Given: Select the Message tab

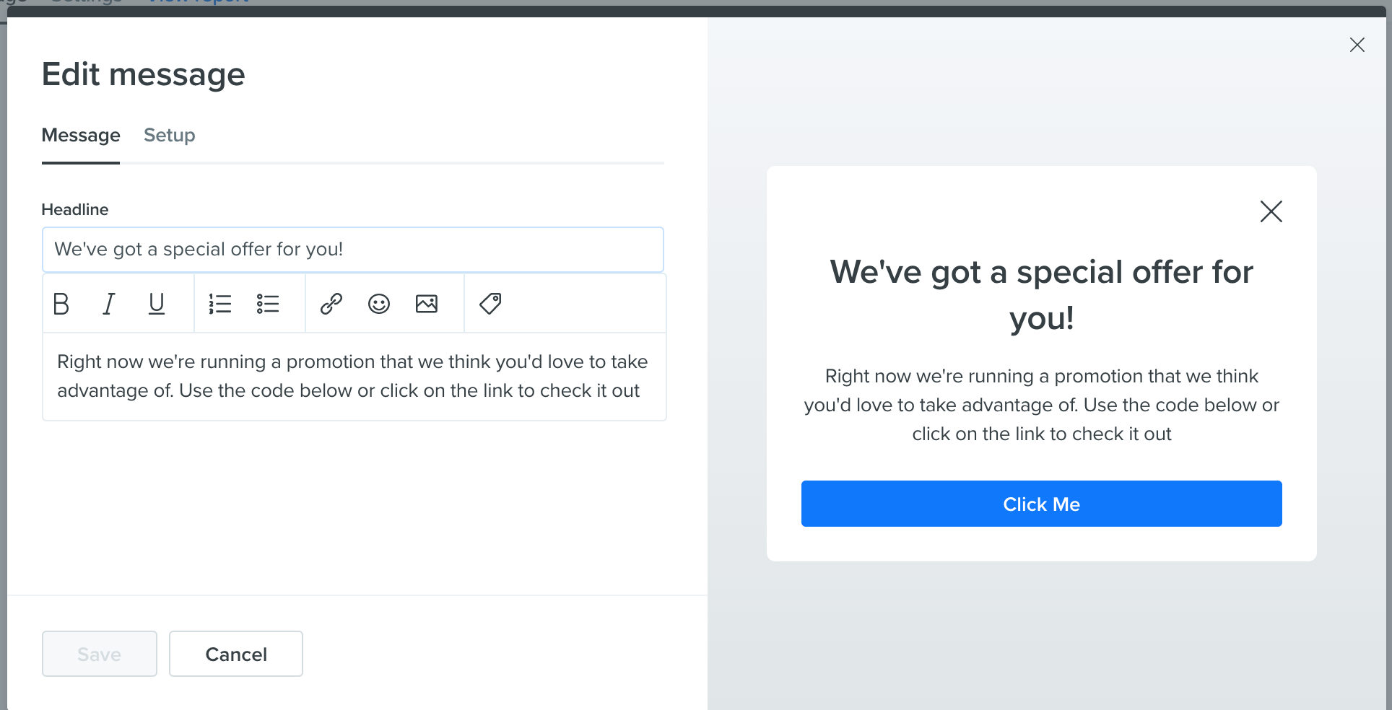Looking at the screenshot, I should [81, 135].
